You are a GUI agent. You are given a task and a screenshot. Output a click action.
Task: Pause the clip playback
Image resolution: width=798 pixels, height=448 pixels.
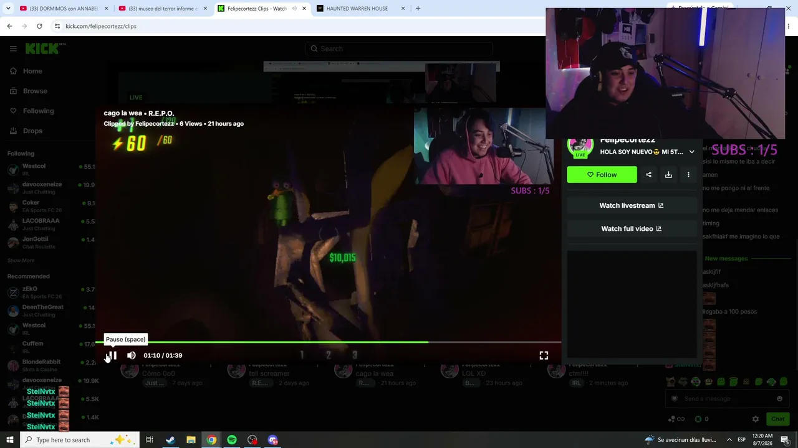pyautogui.click(x=112, y=355)
